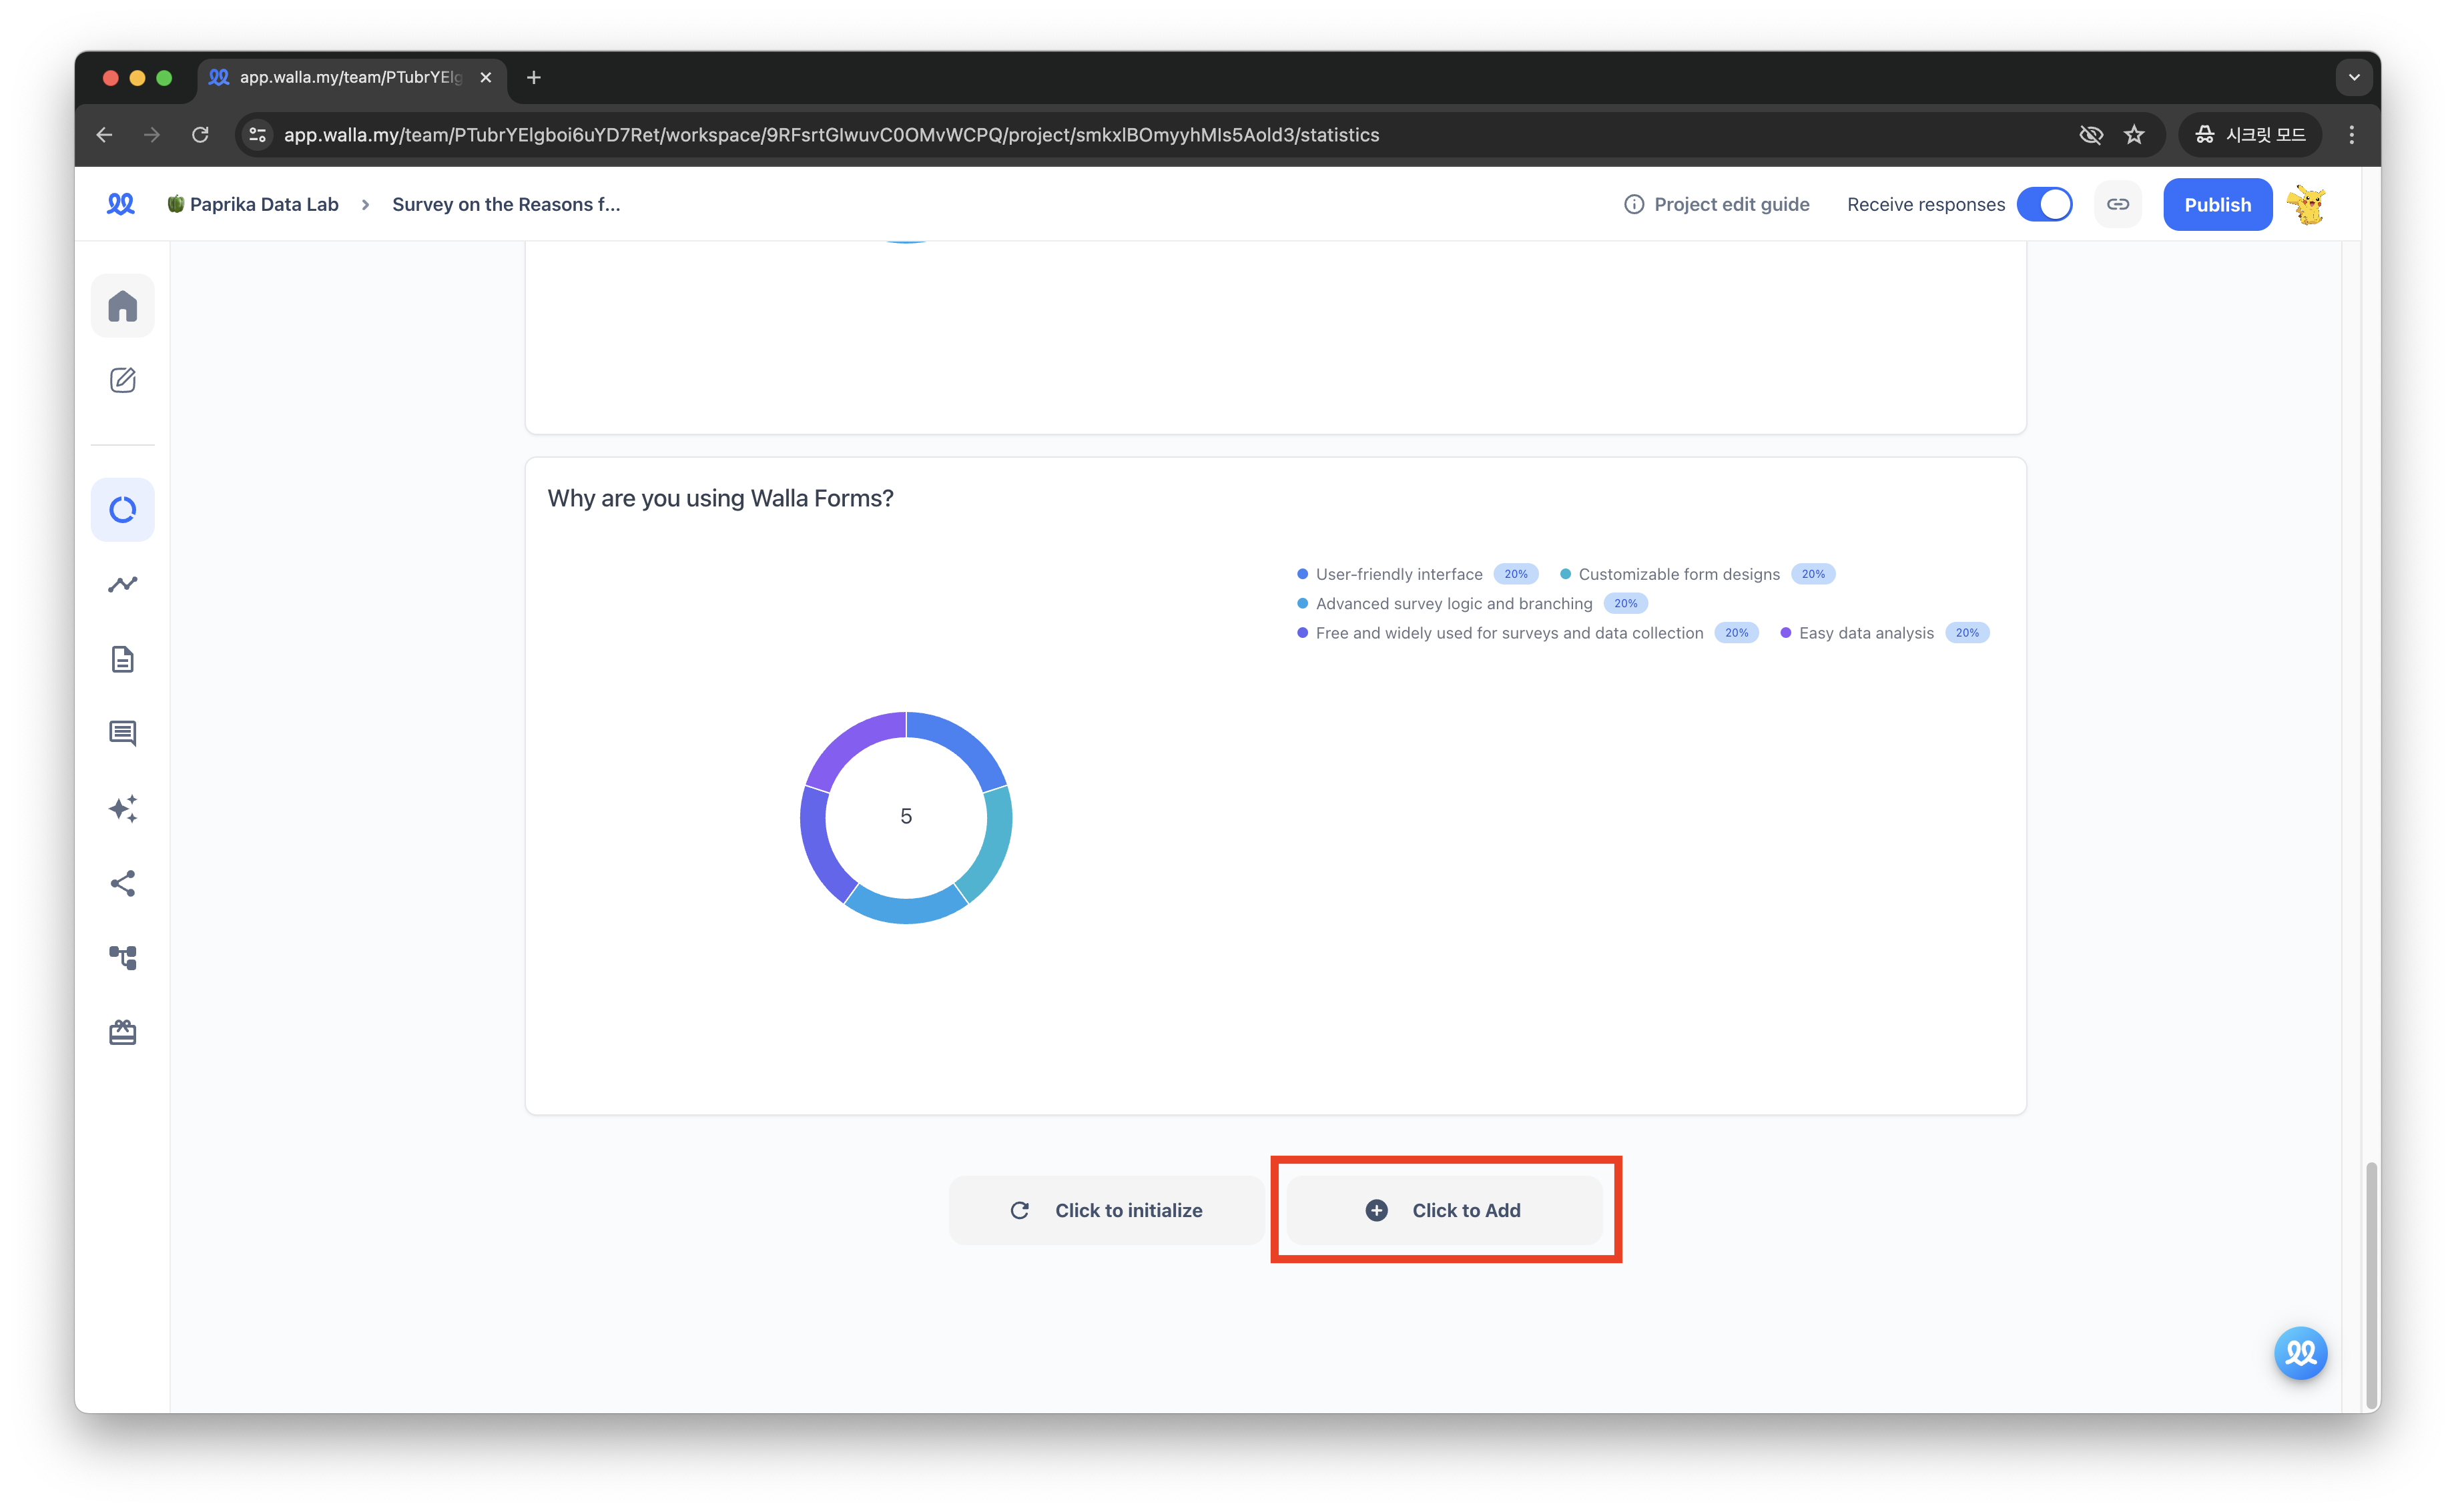Screen dimensions: 2456x1512
Task: Open the comments responses sidebar icon
Action: point(122,733)
